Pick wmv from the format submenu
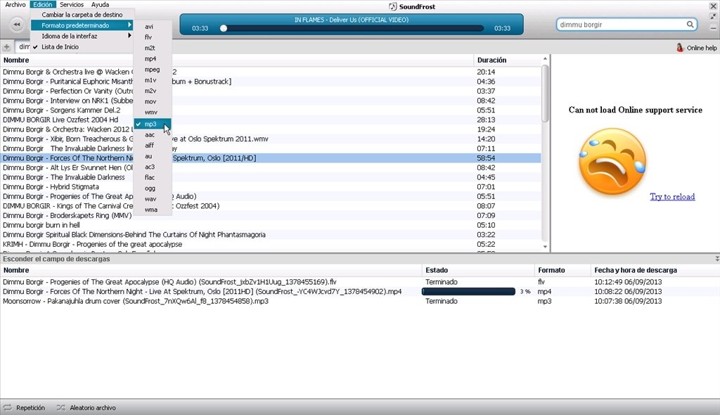720x415 pixels. 153,112
